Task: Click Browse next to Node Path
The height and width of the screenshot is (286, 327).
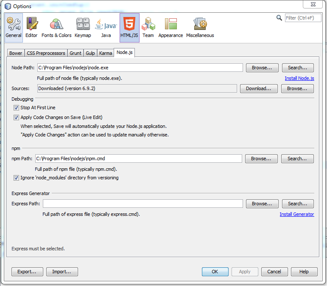Action: point(262,68)
